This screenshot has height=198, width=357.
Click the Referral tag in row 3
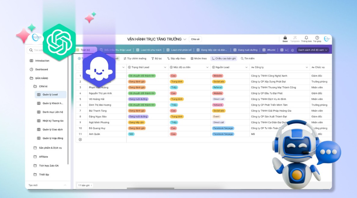click(x=217, y=87)
